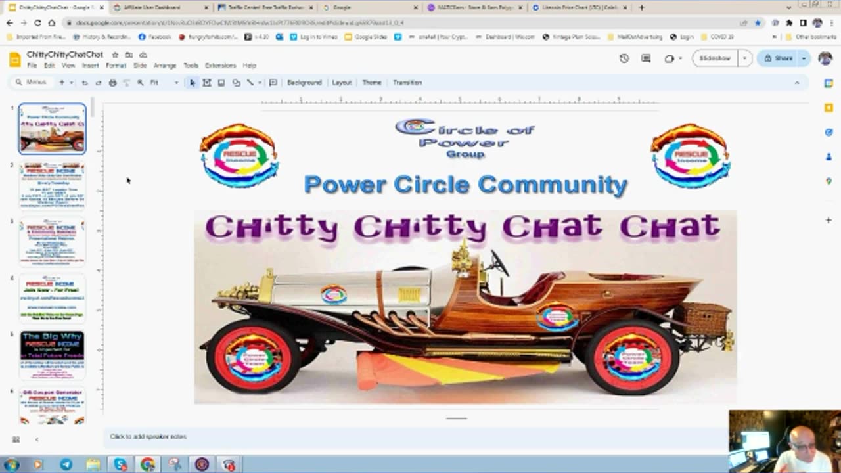This screenshot has width=841, height=473.
Task: Open the Insert menu
Action: tap(90, 66)
